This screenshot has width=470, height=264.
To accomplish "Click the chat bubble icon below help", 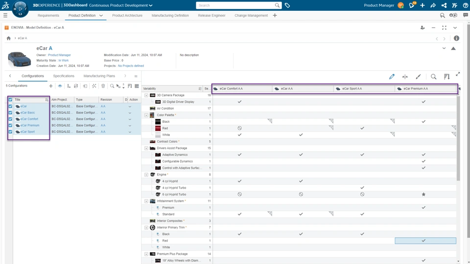I will 466,15.
